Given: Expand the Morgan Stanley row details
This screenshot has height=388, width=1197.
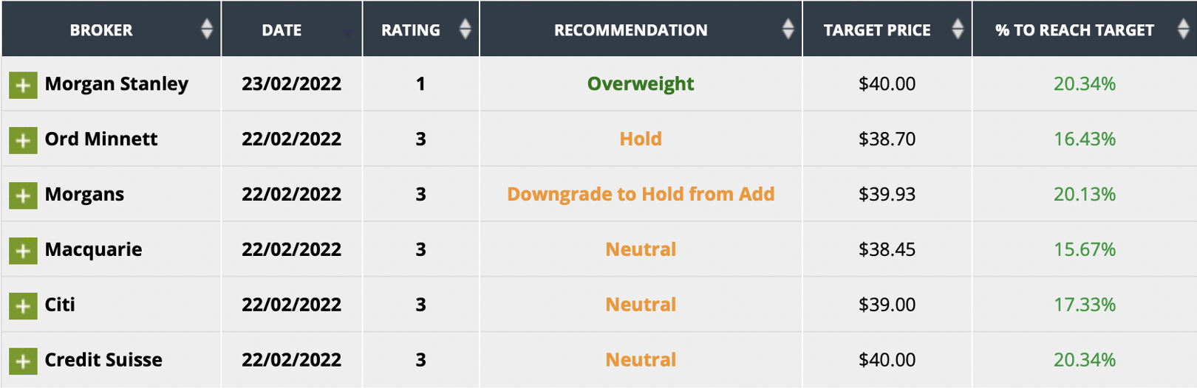Looking at the screenshot, I should pyautogui.click(x=23, y=85).
